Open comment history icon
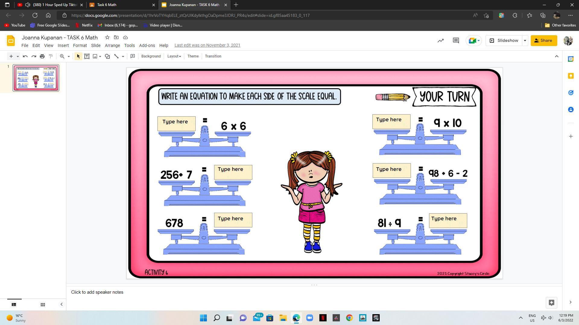This screenshot has height=325, width=579. [x=456, y=40]
